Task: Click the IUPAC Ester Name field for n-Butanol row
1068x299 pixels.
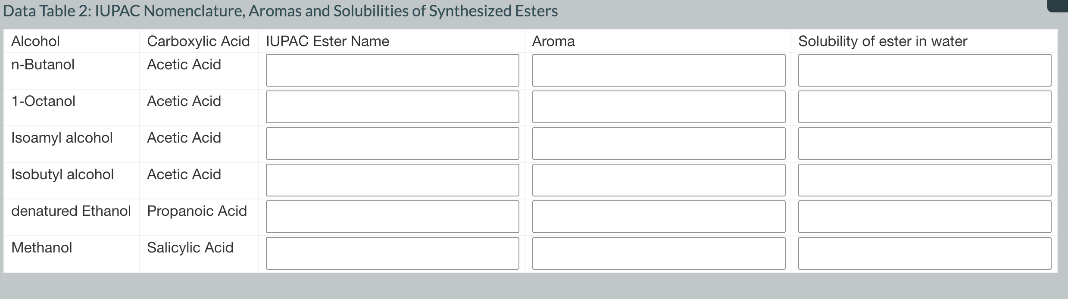Action: [x=393, y=70]
